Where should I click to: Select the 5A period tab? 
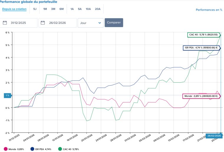80,9
